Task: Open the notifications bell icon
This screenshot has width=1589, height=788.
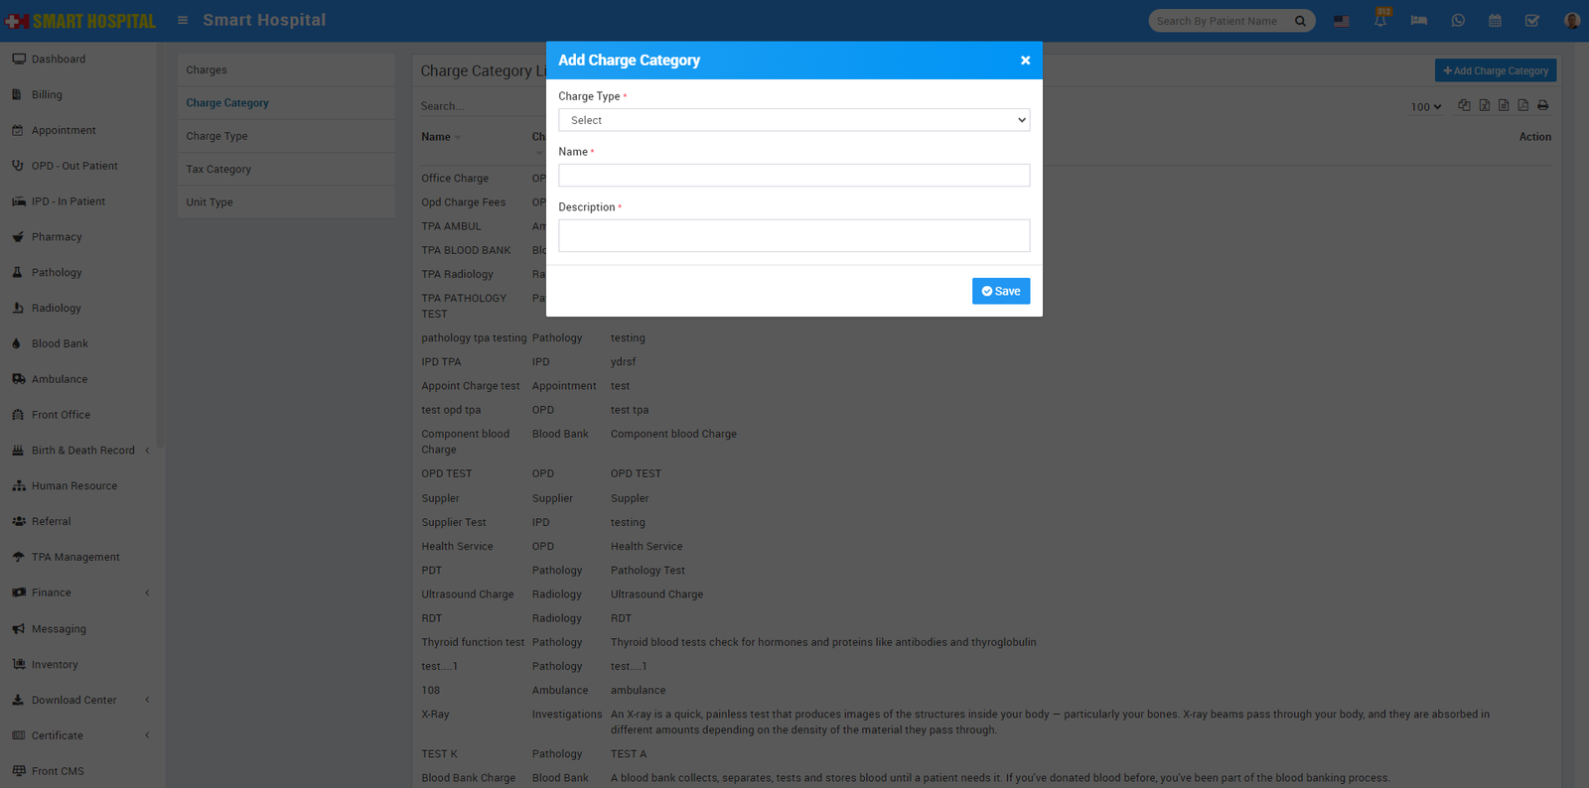Action: [x=1379, y=21]
